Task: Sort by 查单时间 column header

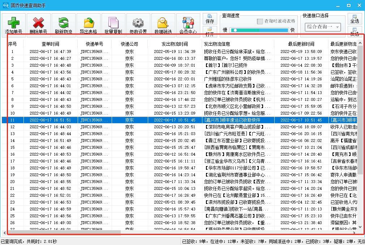Action: (50, 44)
